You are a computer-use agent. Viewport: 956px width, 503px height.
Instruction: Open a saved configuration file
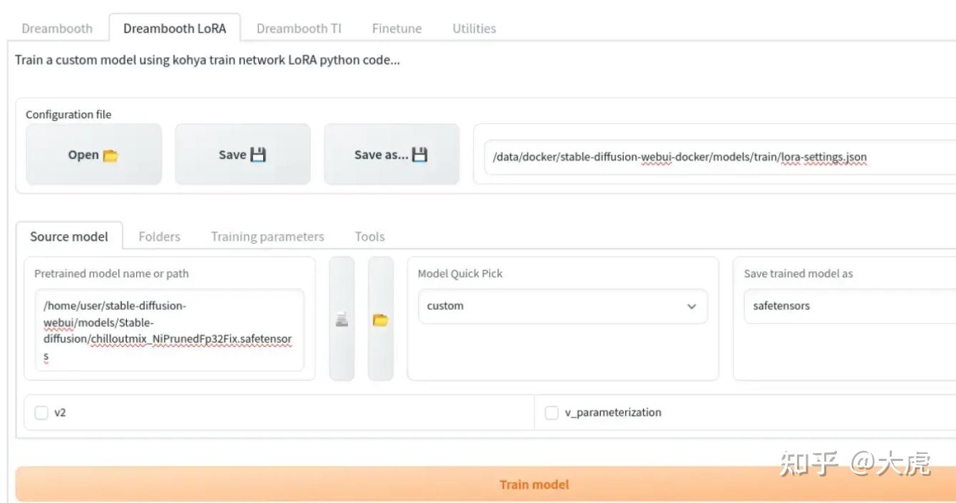(x=93, y=154)
